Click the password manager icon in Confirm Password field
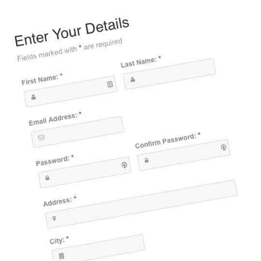 tap(223, 147)
